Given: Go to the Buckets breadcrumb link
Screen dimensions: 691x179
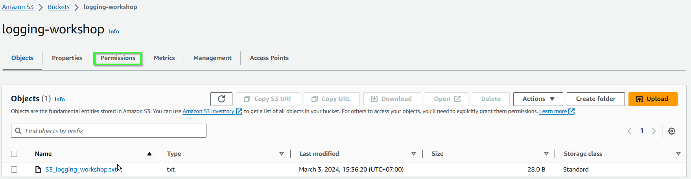Looking at the screenshot, I should pyautogui.click(x=59, y=7).
